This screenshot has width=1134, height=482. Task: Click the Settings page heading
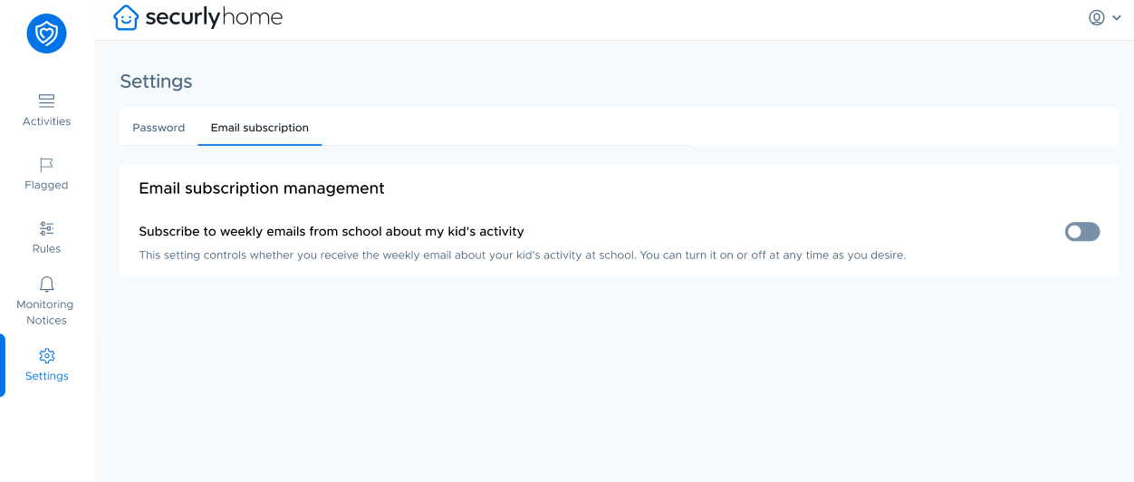click(x=156, y=82)
